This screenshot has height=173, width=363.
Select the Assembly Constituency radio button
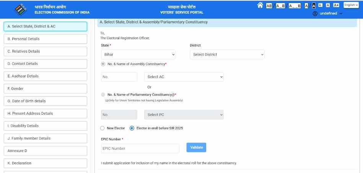pyautogui.click(x=103, y=64)
